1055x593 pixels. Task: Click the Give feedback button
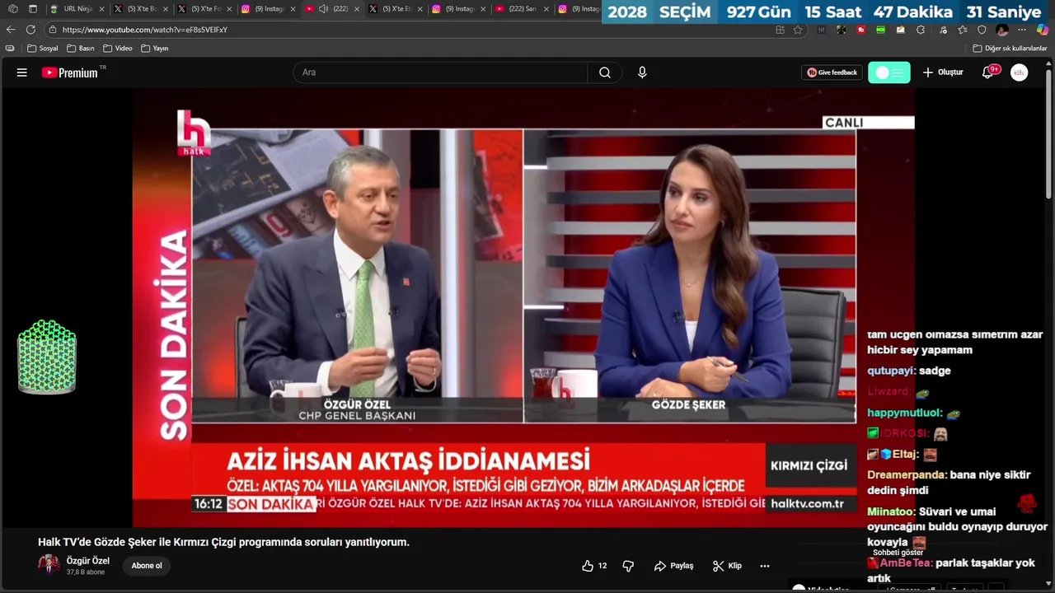pos(832,72)
